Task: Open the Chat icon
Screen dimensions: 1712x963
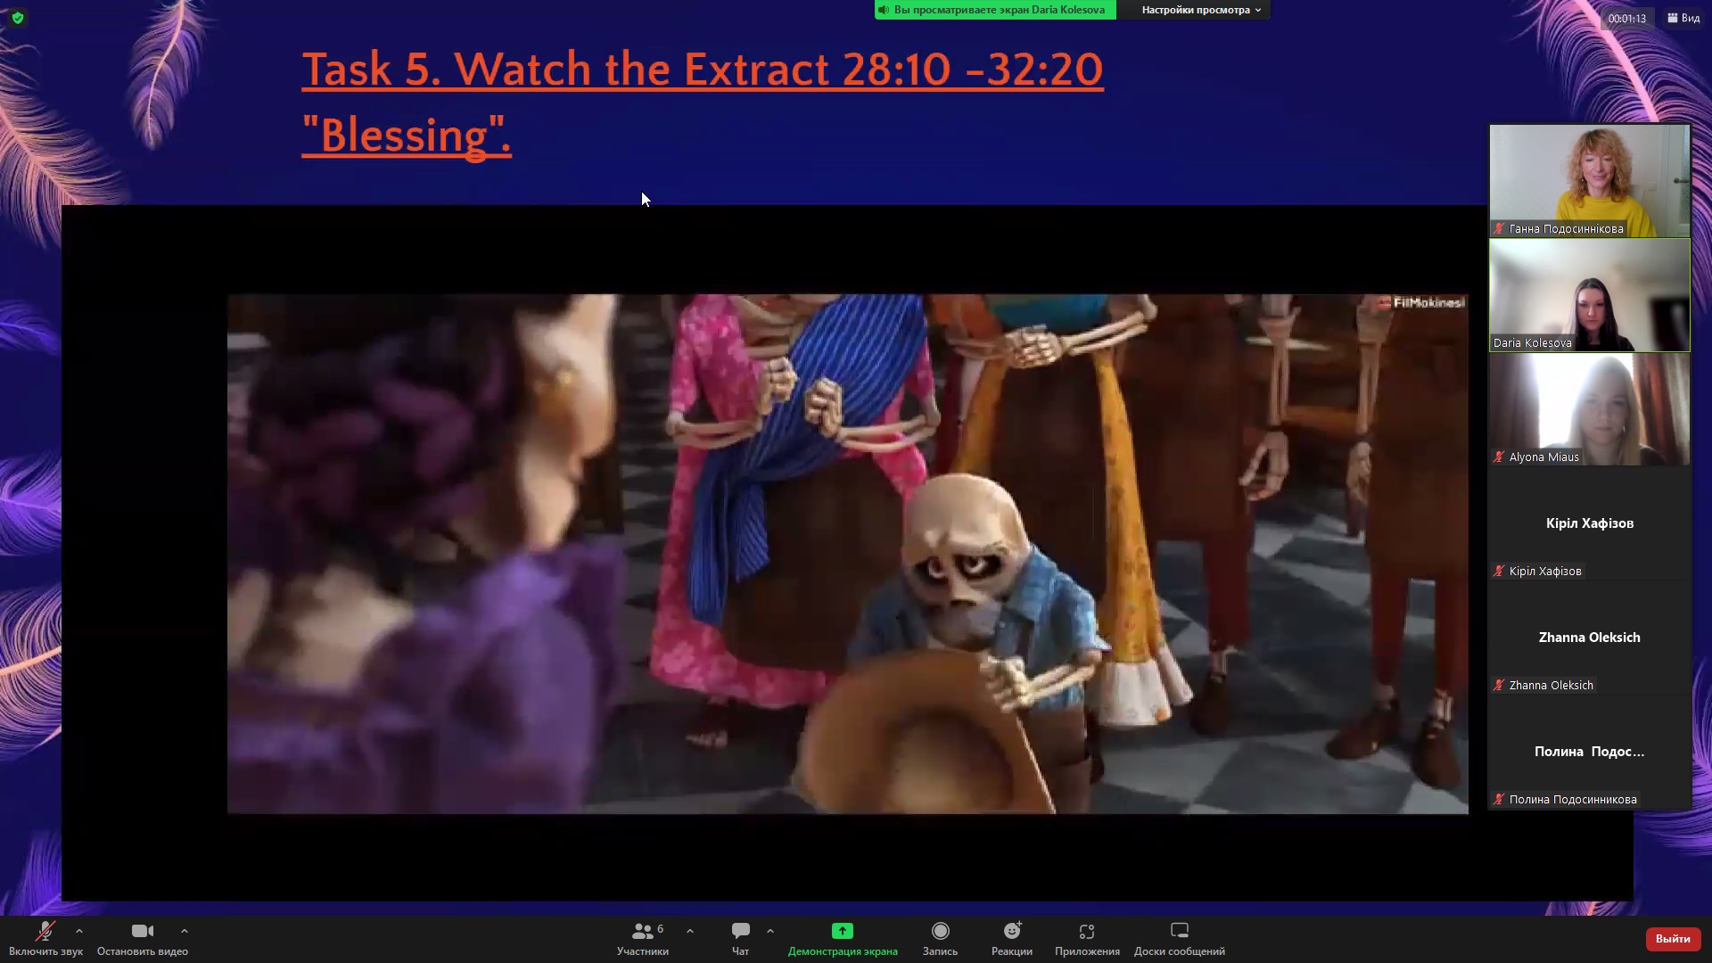Action: click(x=740, y=932)
